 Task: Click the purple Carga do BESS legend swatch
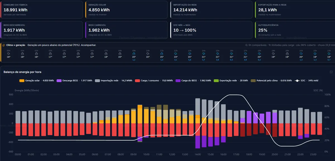pyautogui.click(x=178, y=81)
